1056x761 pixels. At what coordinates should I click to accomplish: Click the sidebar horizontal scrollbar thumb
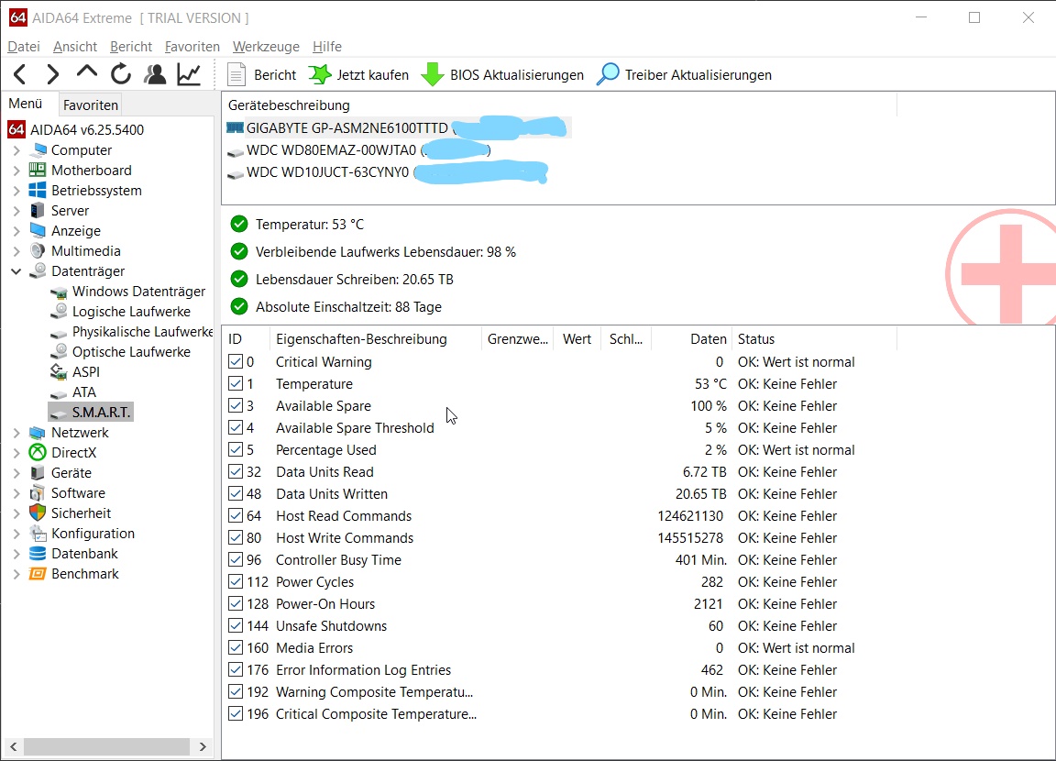coord(106,746)
